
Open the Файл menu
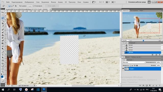[8, 2]
